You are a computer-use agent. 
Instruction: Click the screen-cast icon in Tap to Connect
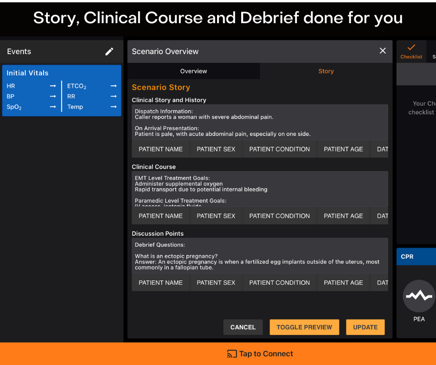coord(231,353)
